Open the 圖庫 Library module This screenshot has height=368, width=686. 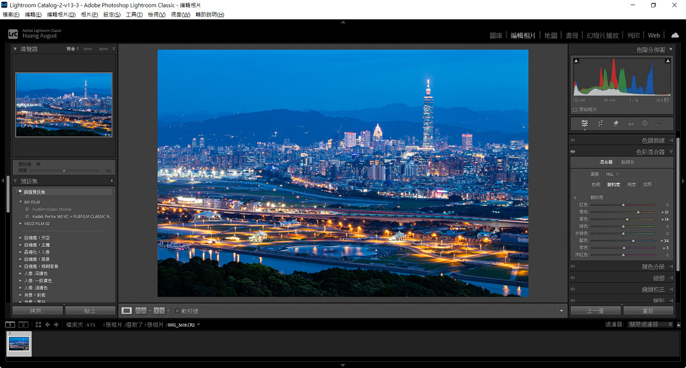[x=496, y=35]
